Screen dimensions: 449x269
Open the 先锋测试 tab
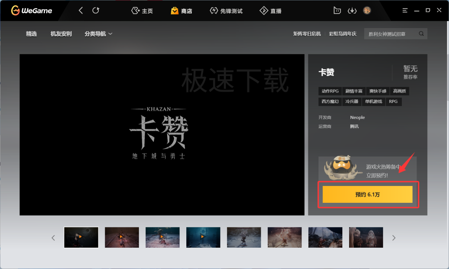pyautogui.click(x=226, y=11)
